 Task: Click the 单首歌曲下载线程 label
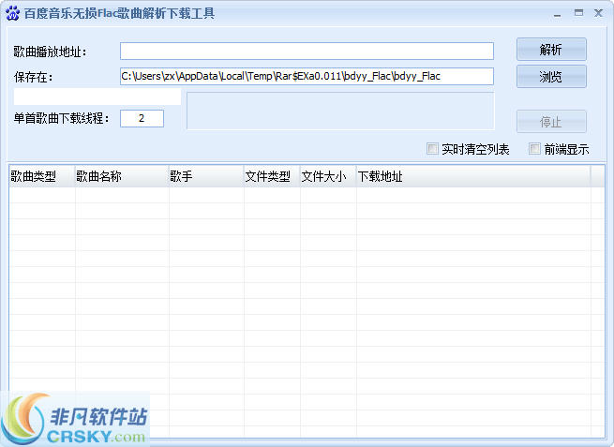point(61,118)
